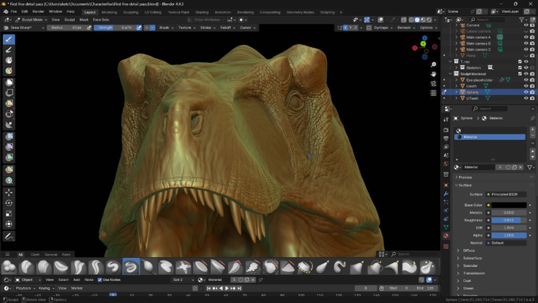Open the Slot 2 dropdown
This screenshot has height=303, width=538.
(183, 280)
